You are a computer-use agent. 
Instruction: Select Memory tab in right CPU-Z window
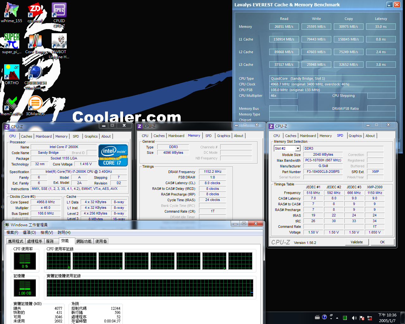[x=326, y=136]
